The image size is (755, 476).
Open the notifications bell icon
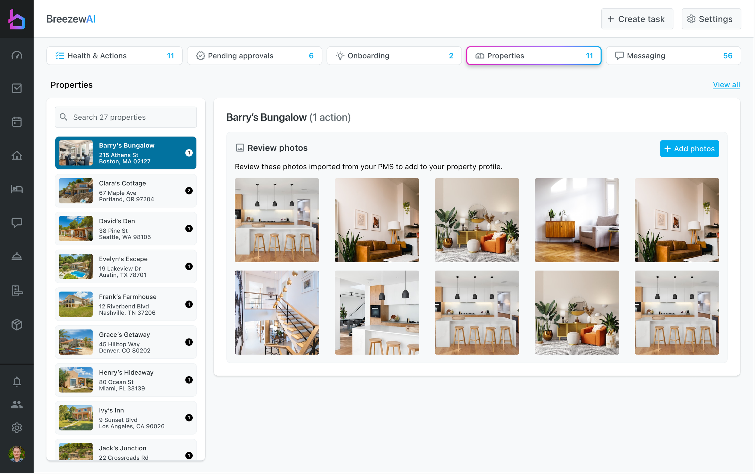17,381
